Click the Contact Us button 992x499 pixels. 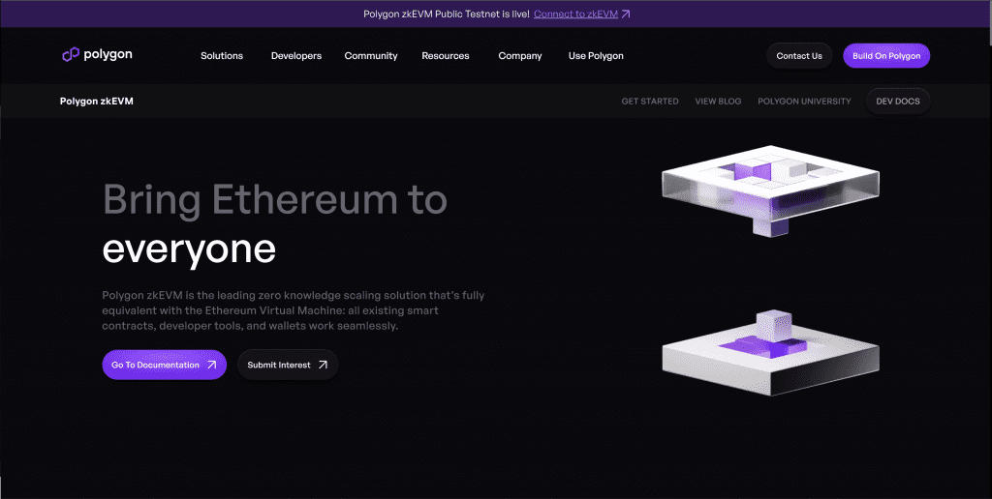tap(799, 55)
